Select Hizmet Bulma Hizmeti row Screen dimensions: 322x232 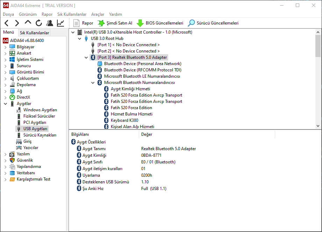tap(131, 114)
